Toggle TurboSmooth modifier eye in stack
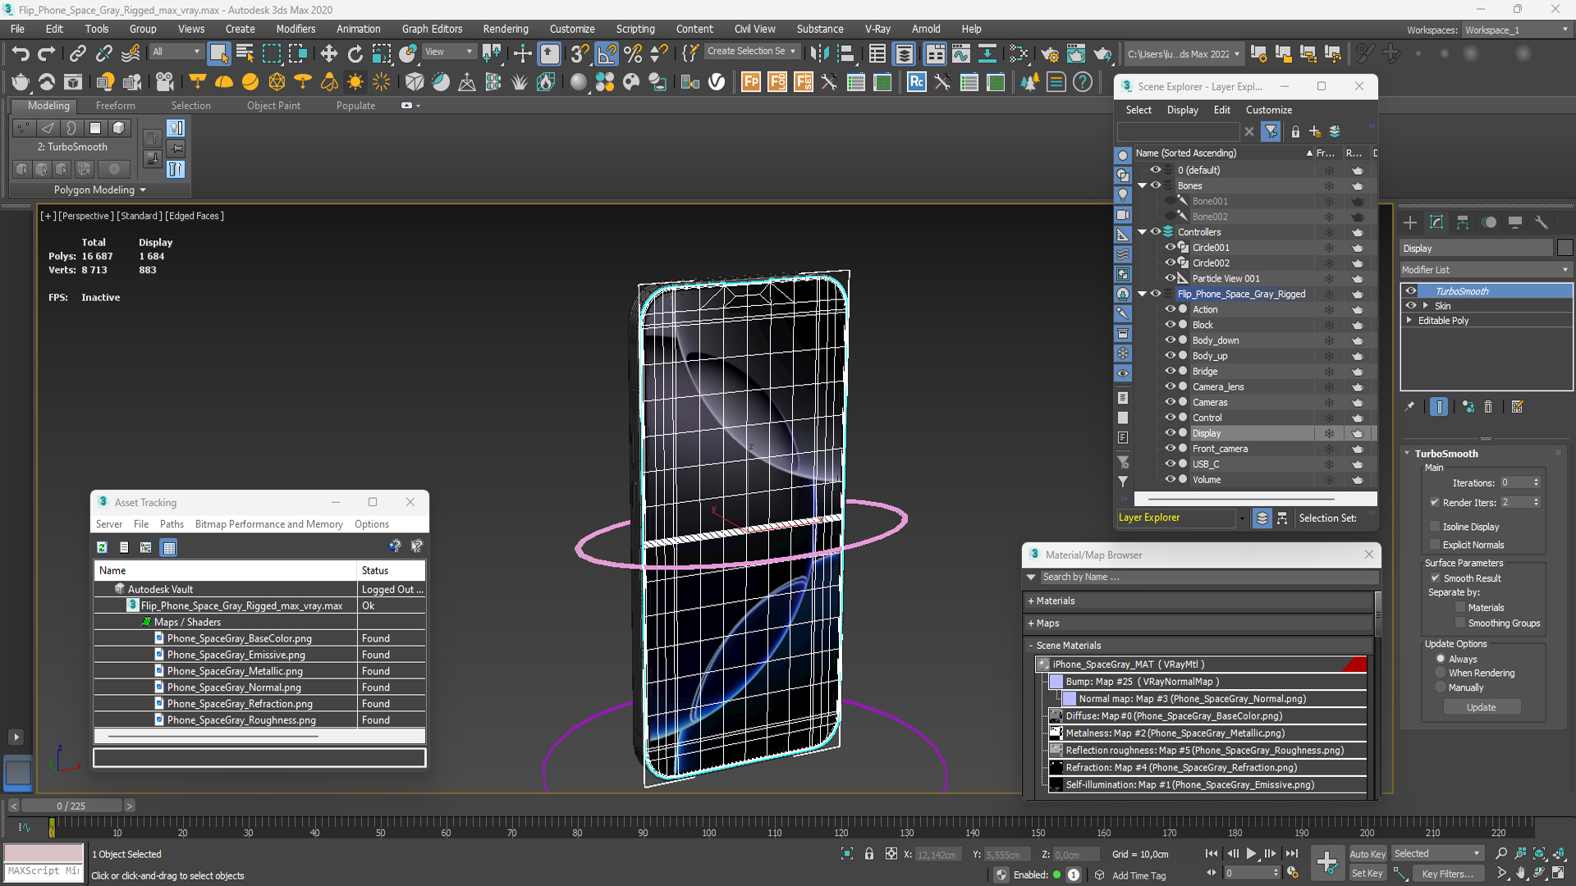Screen dimensions: 1576x886 tap(1411, 291)
